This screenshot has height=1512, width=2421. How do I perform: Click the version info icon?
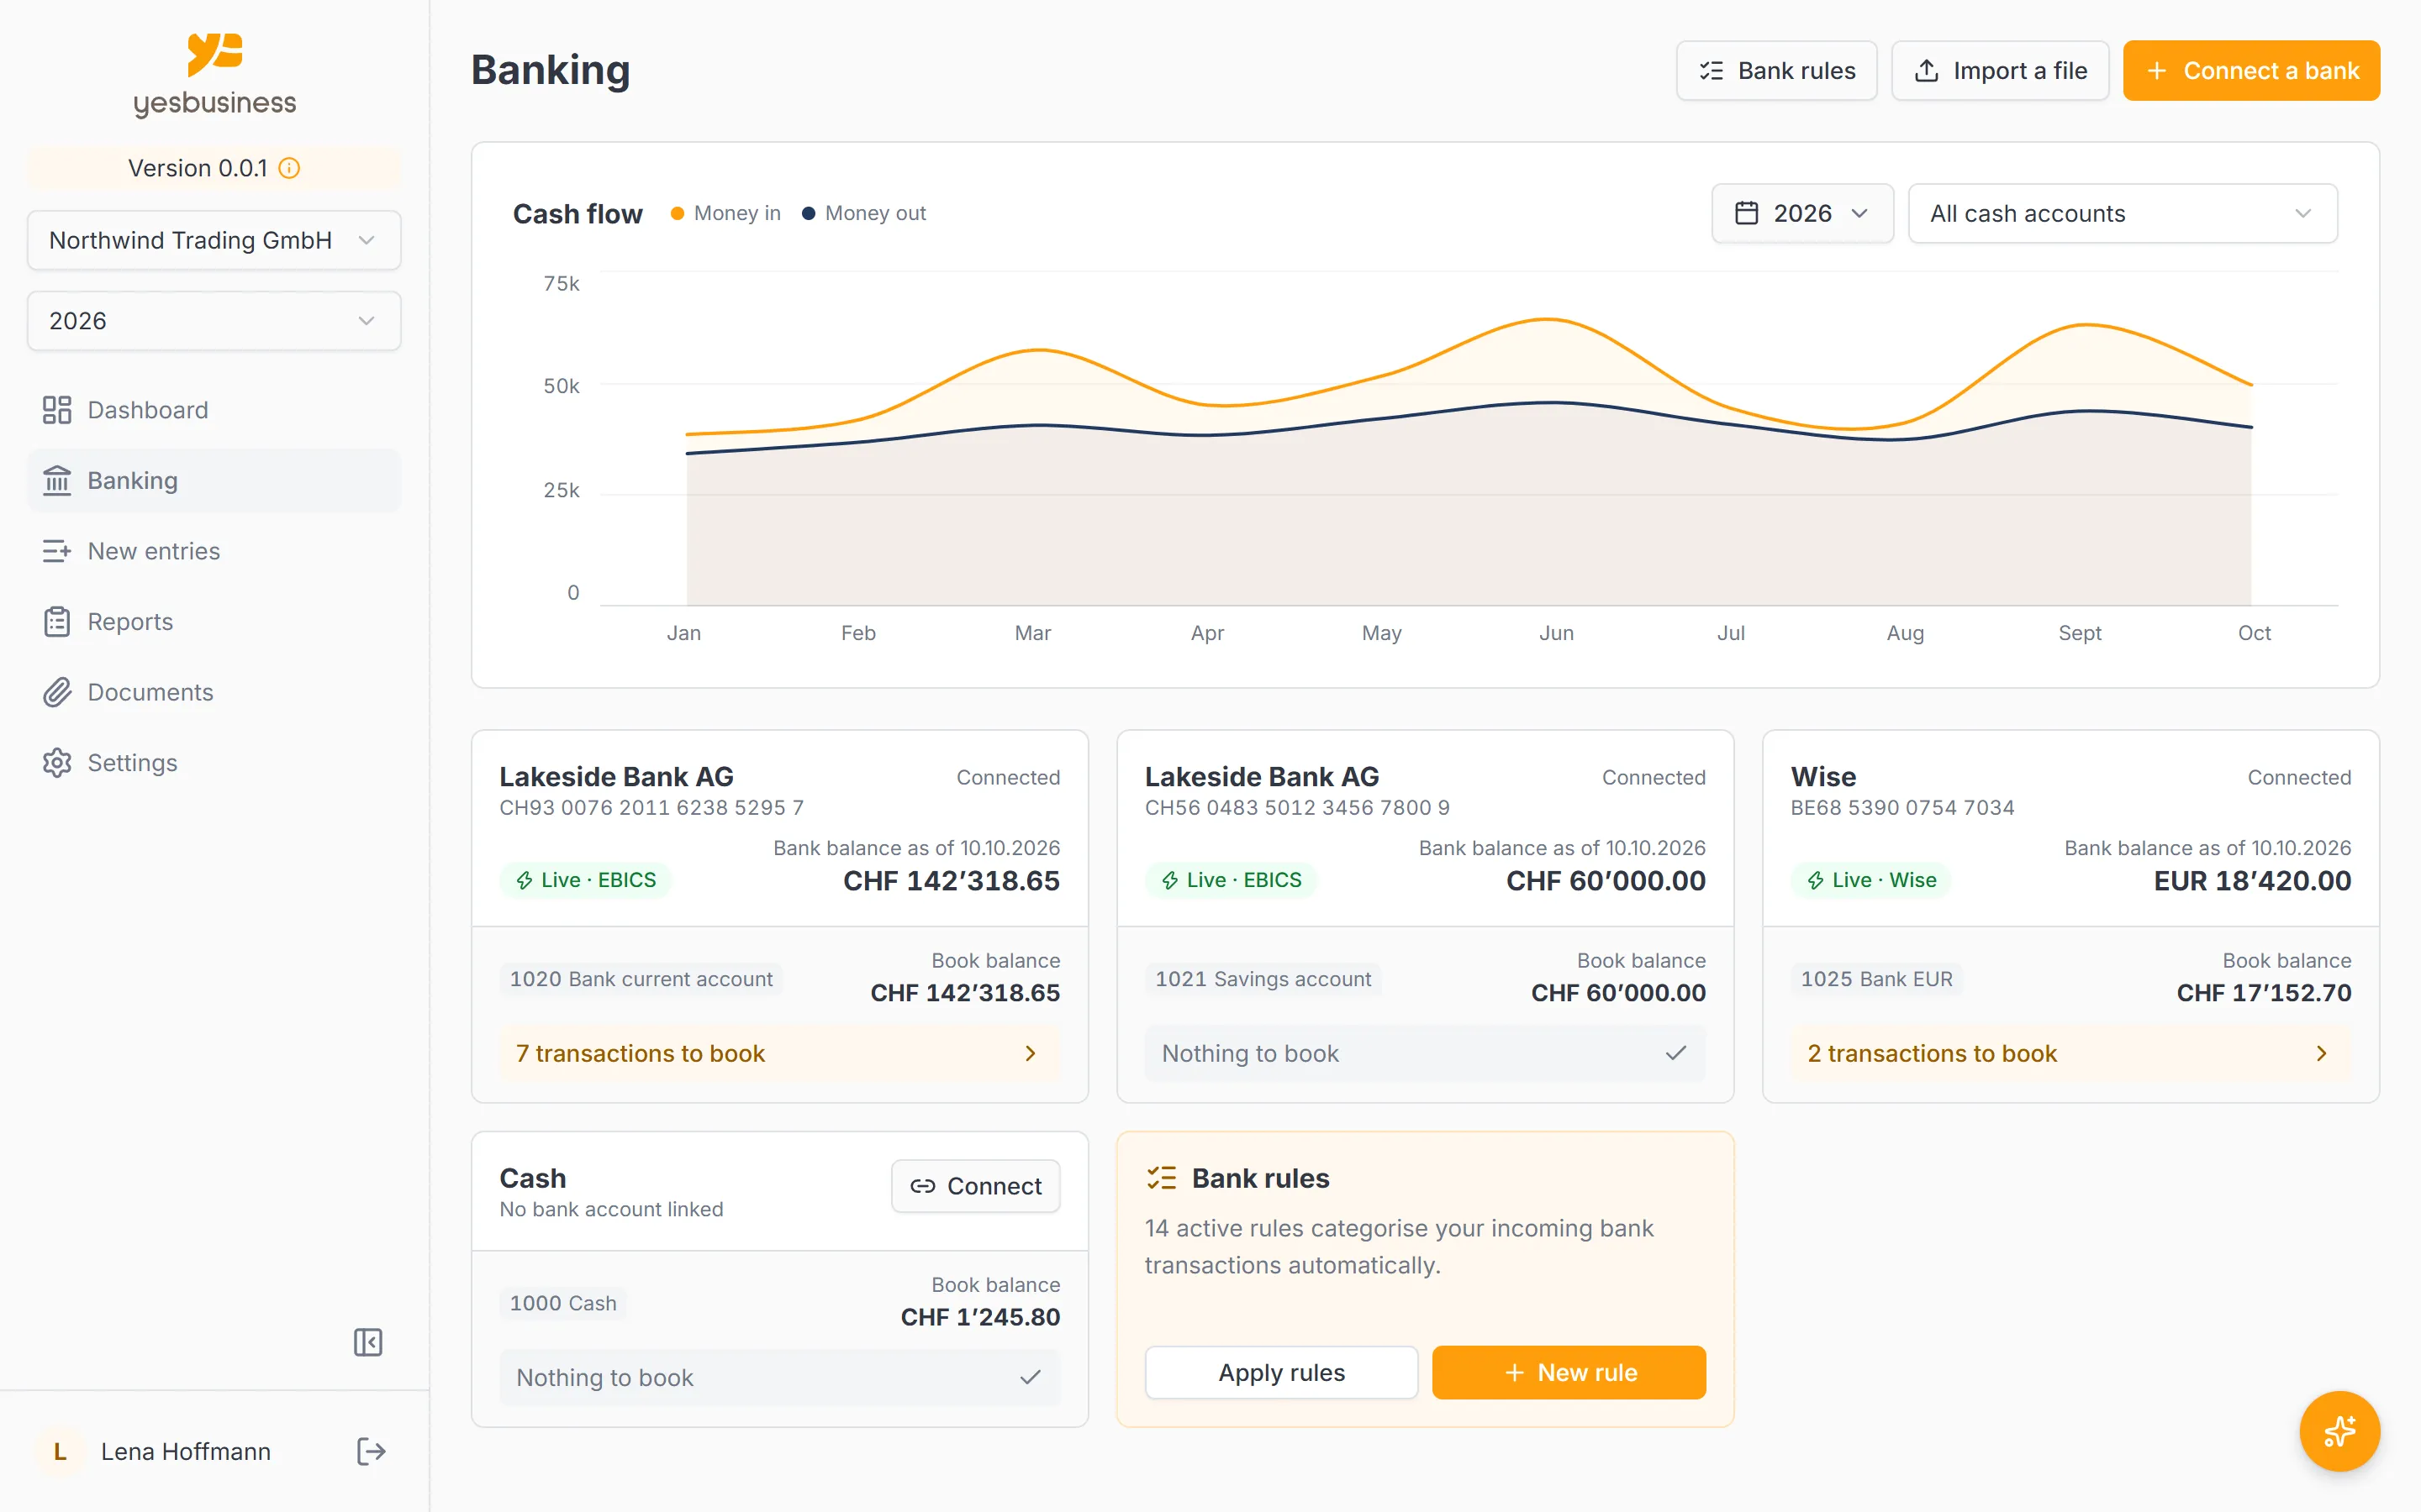click(289, 168)
